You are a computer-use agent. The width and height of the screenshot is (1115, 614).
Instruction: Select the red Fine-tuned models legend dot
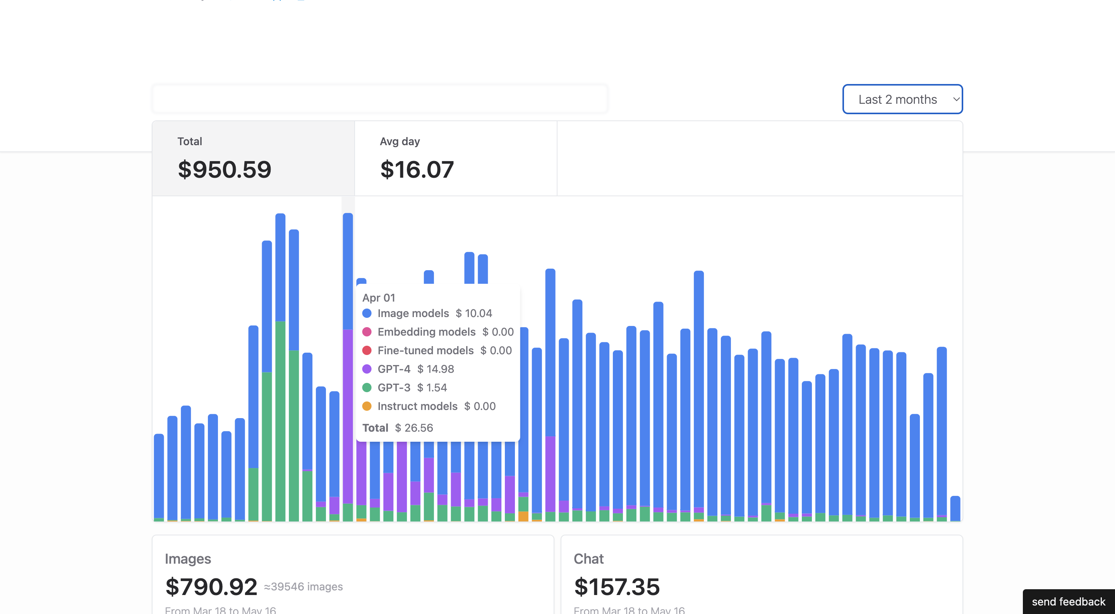pyautogui.click(x=367, y=350)
